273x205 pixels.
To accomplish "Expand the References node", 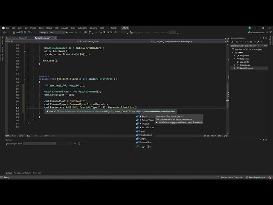I will tap(235, 59).
